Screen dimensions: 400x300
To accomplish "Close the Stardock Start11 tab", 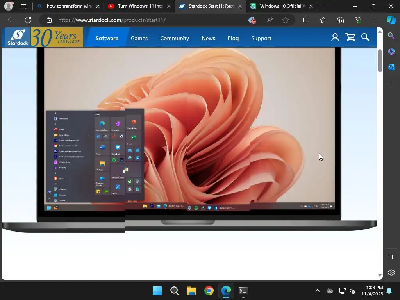I will [240, 6].
